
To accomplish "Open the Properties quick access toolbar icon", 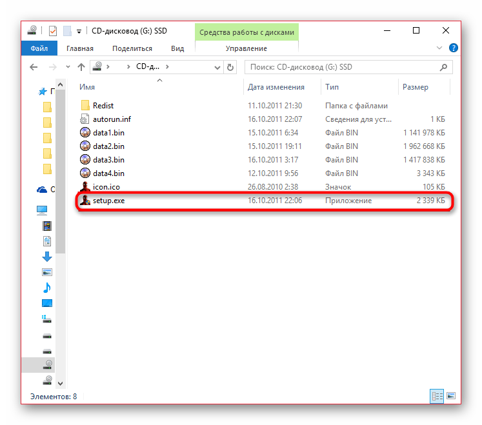I will (53, 31).
